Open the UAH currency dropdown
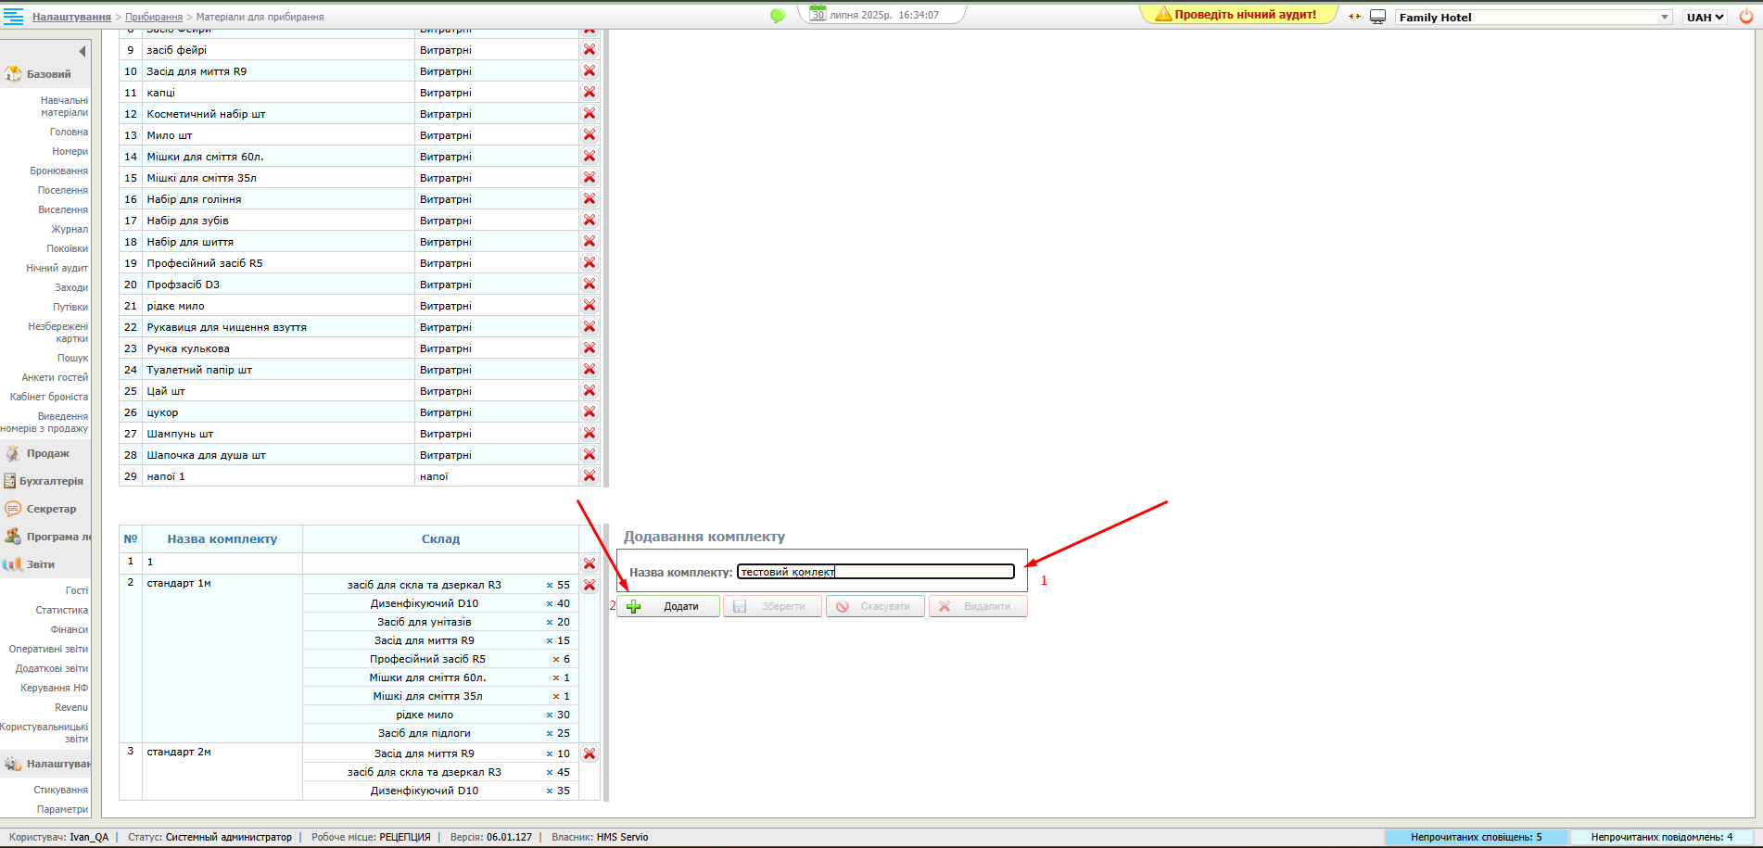Image resolution: width=1763 pixels, height=848 pixels. (1705, 18)
